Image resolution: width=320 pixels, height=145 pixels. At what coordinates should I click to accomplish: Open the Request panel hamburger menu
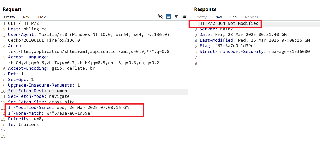click(x=185, y=17)
